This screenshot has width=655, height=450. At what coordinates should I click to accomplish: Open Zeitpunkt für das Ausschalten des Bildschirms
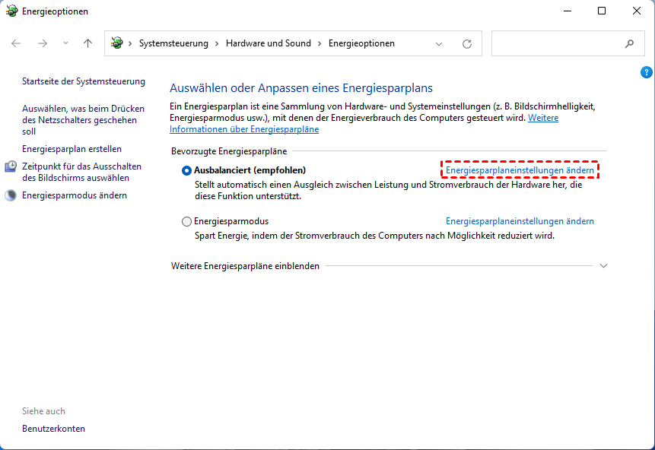pyautogui.click(x=82, y=172)
